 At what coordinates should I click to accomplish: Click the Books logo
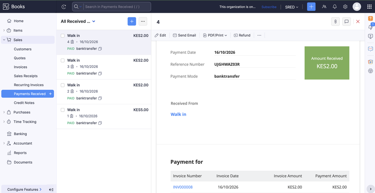(14, 7)
